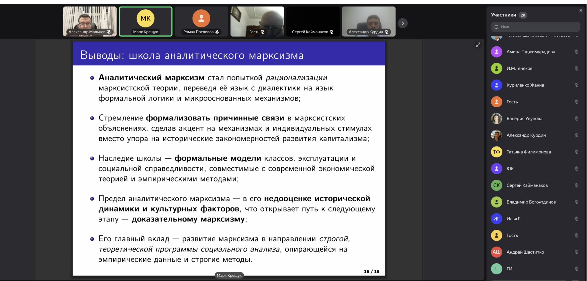Viewport: 587px width, 281px height.
Task: Open the СК green avatar
Action: click(496, 185)
